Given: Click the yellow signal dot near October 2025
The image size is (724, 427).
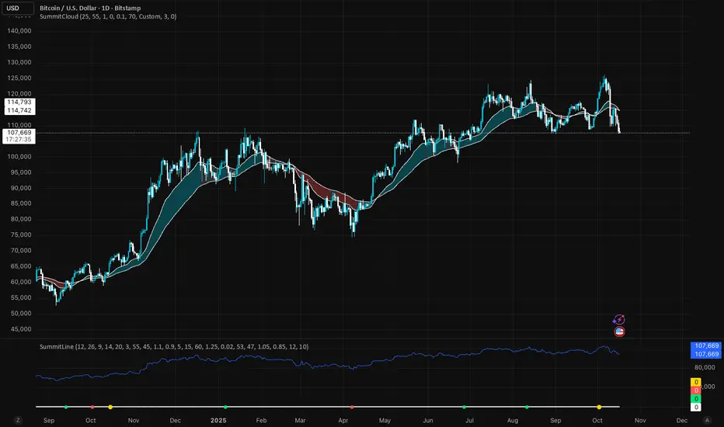Looking at the screenshot, I should point(599,407).
